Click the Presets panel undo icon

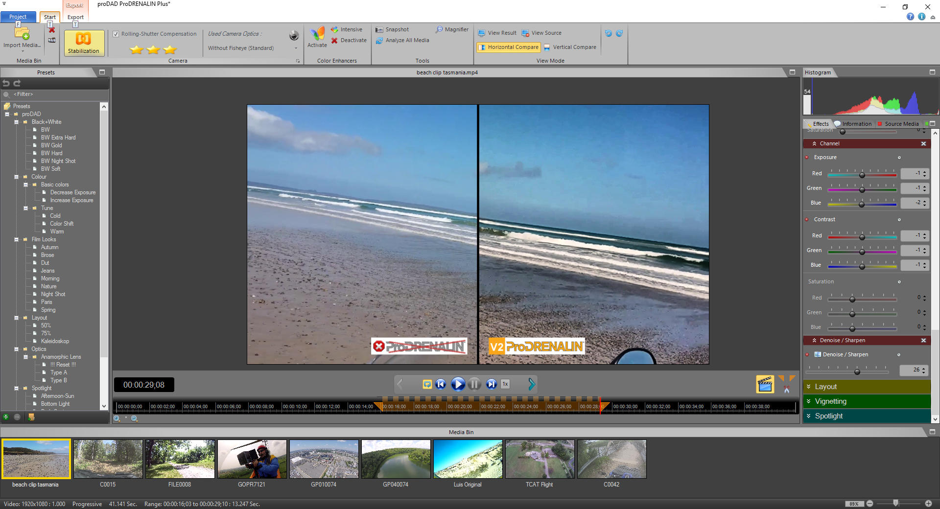click(6, 83)
